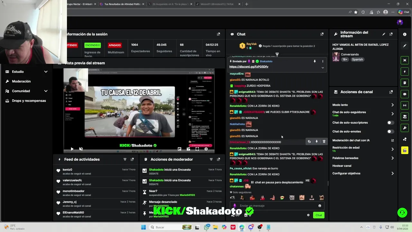Open a new browser tab
The height and width of the screenshot is (232, 412).
[247, 4]
